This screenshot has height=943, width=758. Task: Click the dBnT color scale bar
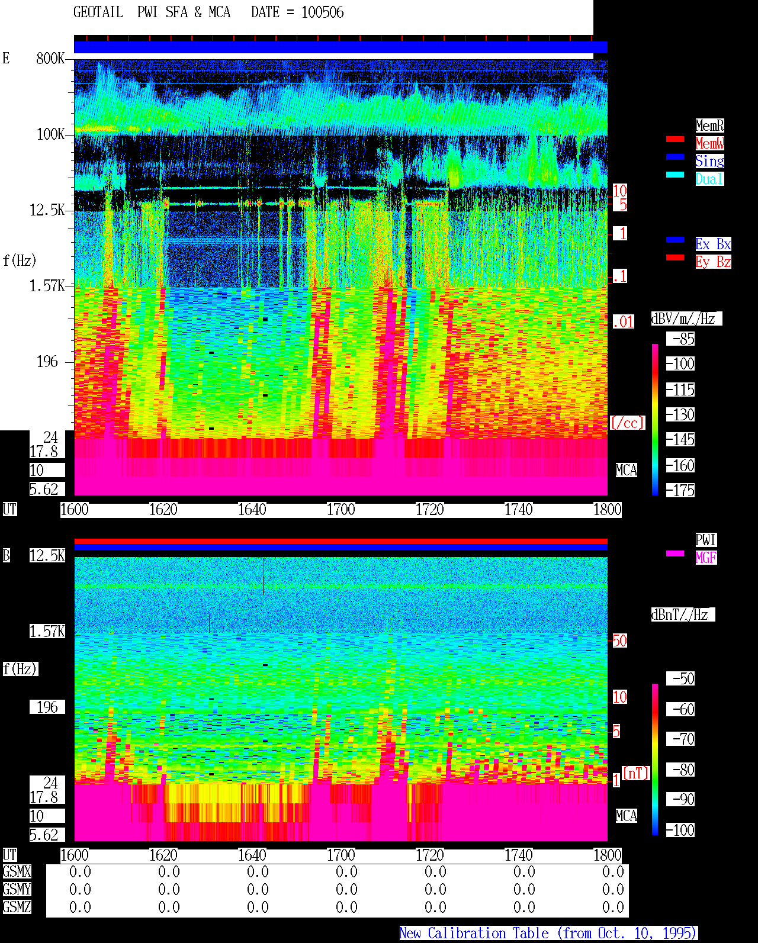point(655,759)
